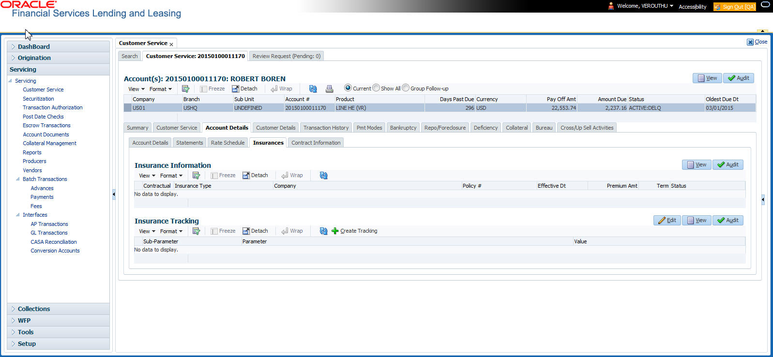
Task: Open the Welcome VEROUTHU user dropdown
Action: click(645, 6)
